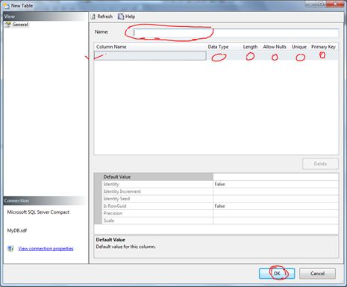Confirm table creation with OK
Image resolution: width=347 pixels, height=287 pixels.
coord(277,274)
